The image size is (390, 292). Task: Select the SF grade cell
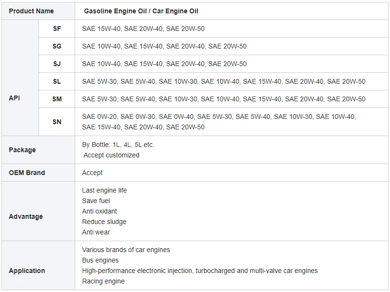coord(57,29)
